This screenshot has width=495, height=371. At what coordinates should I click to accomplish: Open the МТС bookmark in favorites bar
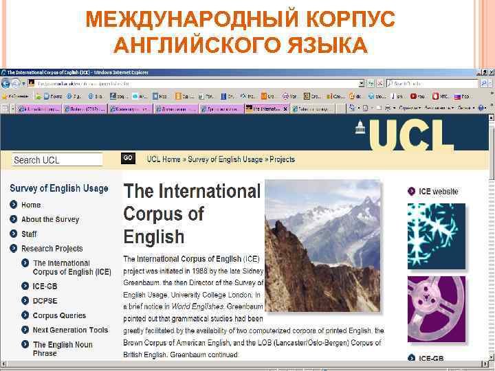[440, 96]
